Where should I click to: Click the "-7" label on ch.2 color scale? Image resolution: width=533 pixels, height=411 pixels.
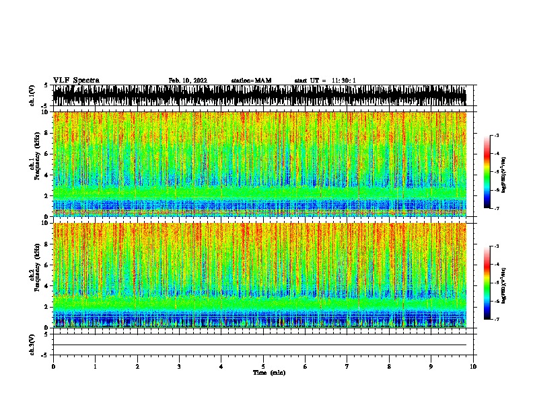[x=497, y=319]
